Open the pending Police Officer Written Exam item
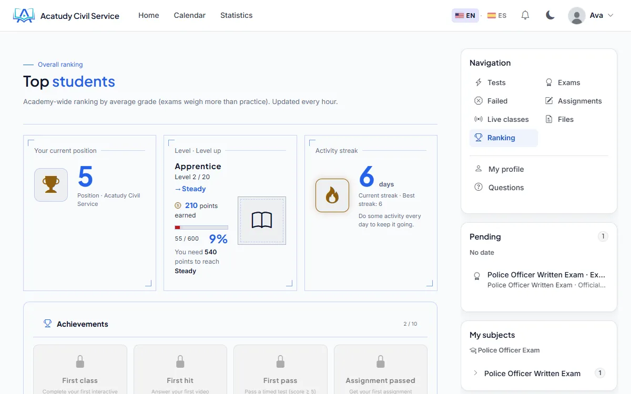This screenshot has height=394, width=631. pyautogui.click(x=539, y=279)
